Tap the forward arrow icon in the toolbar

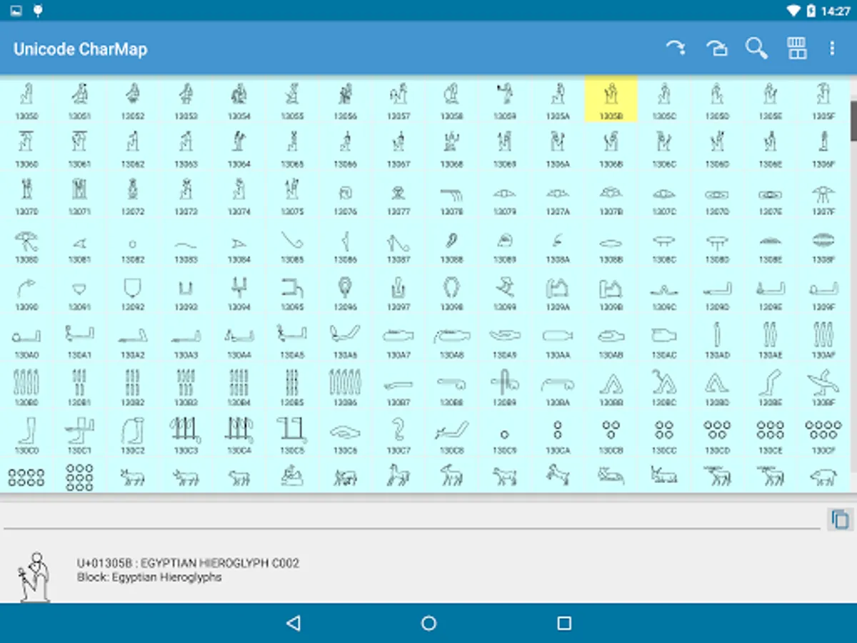point(675,48)
